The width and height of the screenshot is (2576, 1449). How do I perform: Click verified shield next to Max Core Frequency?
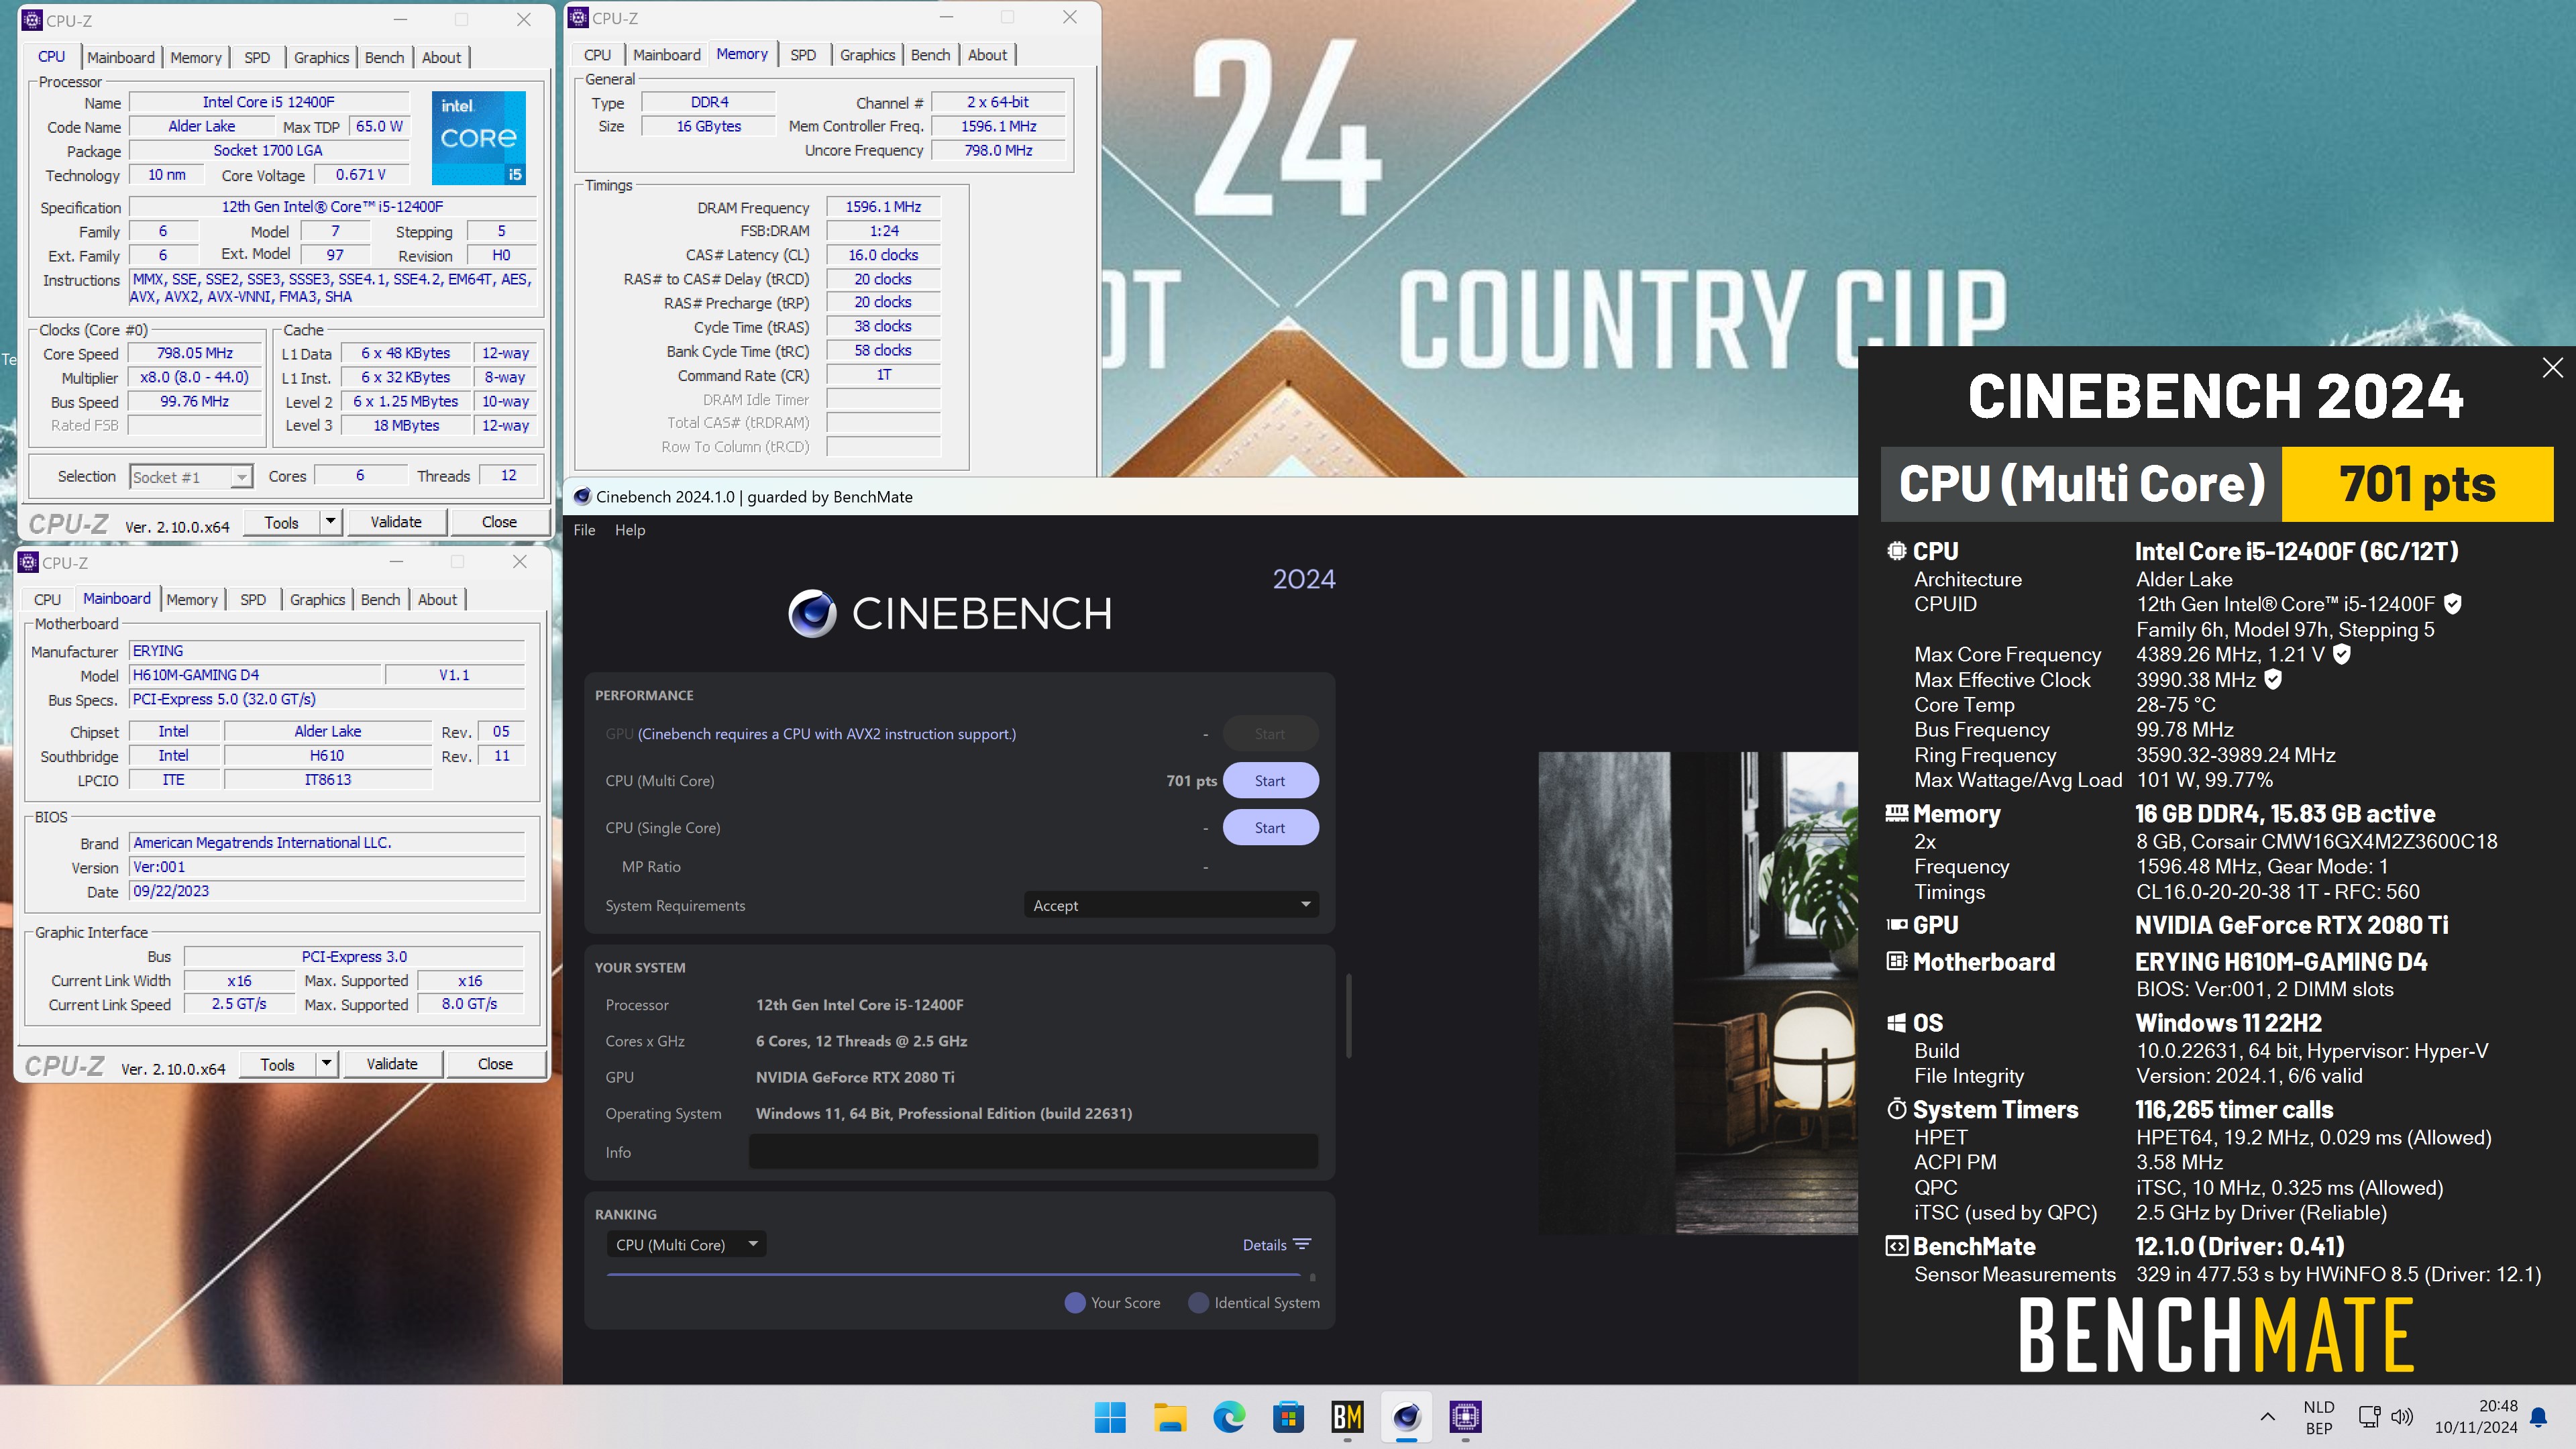(x=2341, y=654)
